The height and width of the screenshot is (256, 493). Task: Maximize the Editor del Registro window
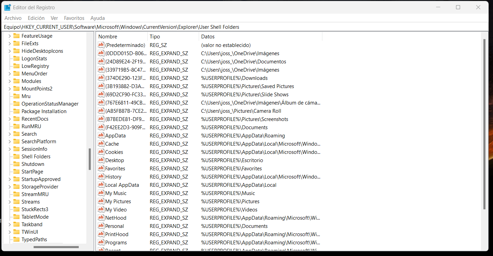pyautogui.click(x=458, y=7)
